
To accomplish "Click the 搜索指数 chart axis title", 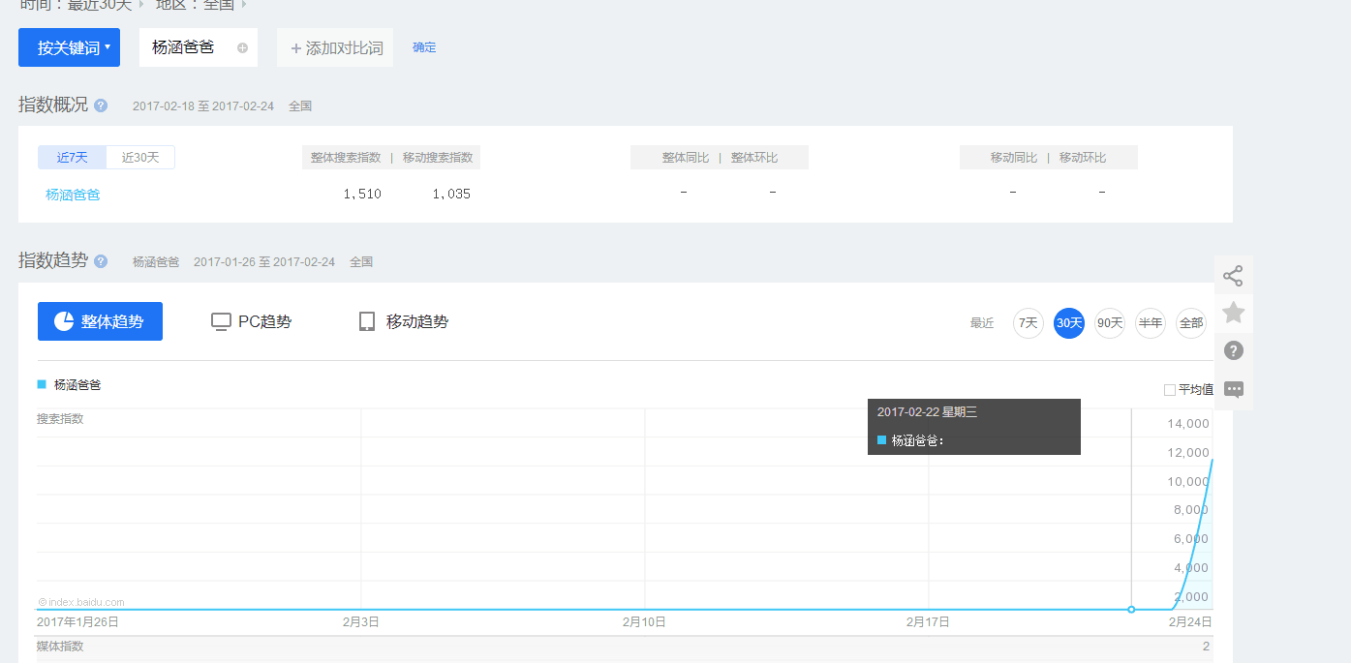I will click(x=60, y=418).
